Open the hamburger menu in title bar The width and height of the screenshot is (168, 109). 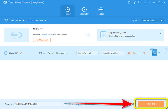(145, 2)
